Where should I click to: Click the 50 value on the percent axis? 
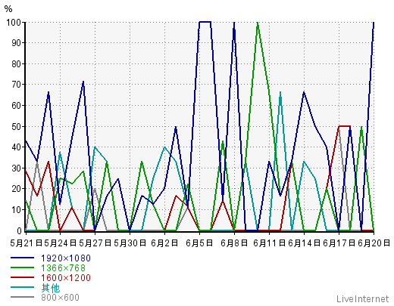[x=16, y=126]
